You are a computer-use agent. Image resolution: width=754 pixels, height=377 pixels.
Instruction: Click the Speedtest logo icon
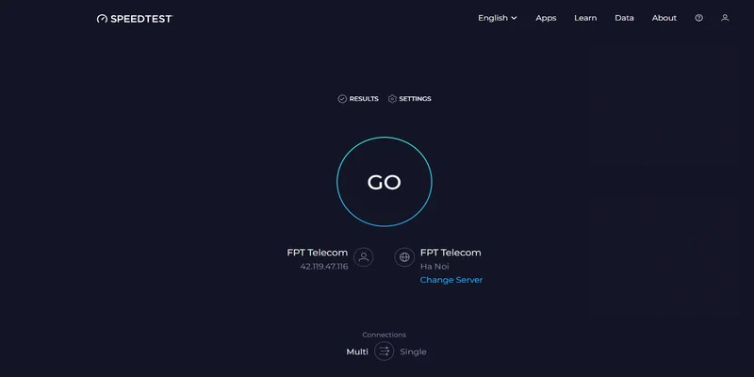pos(102,18)
